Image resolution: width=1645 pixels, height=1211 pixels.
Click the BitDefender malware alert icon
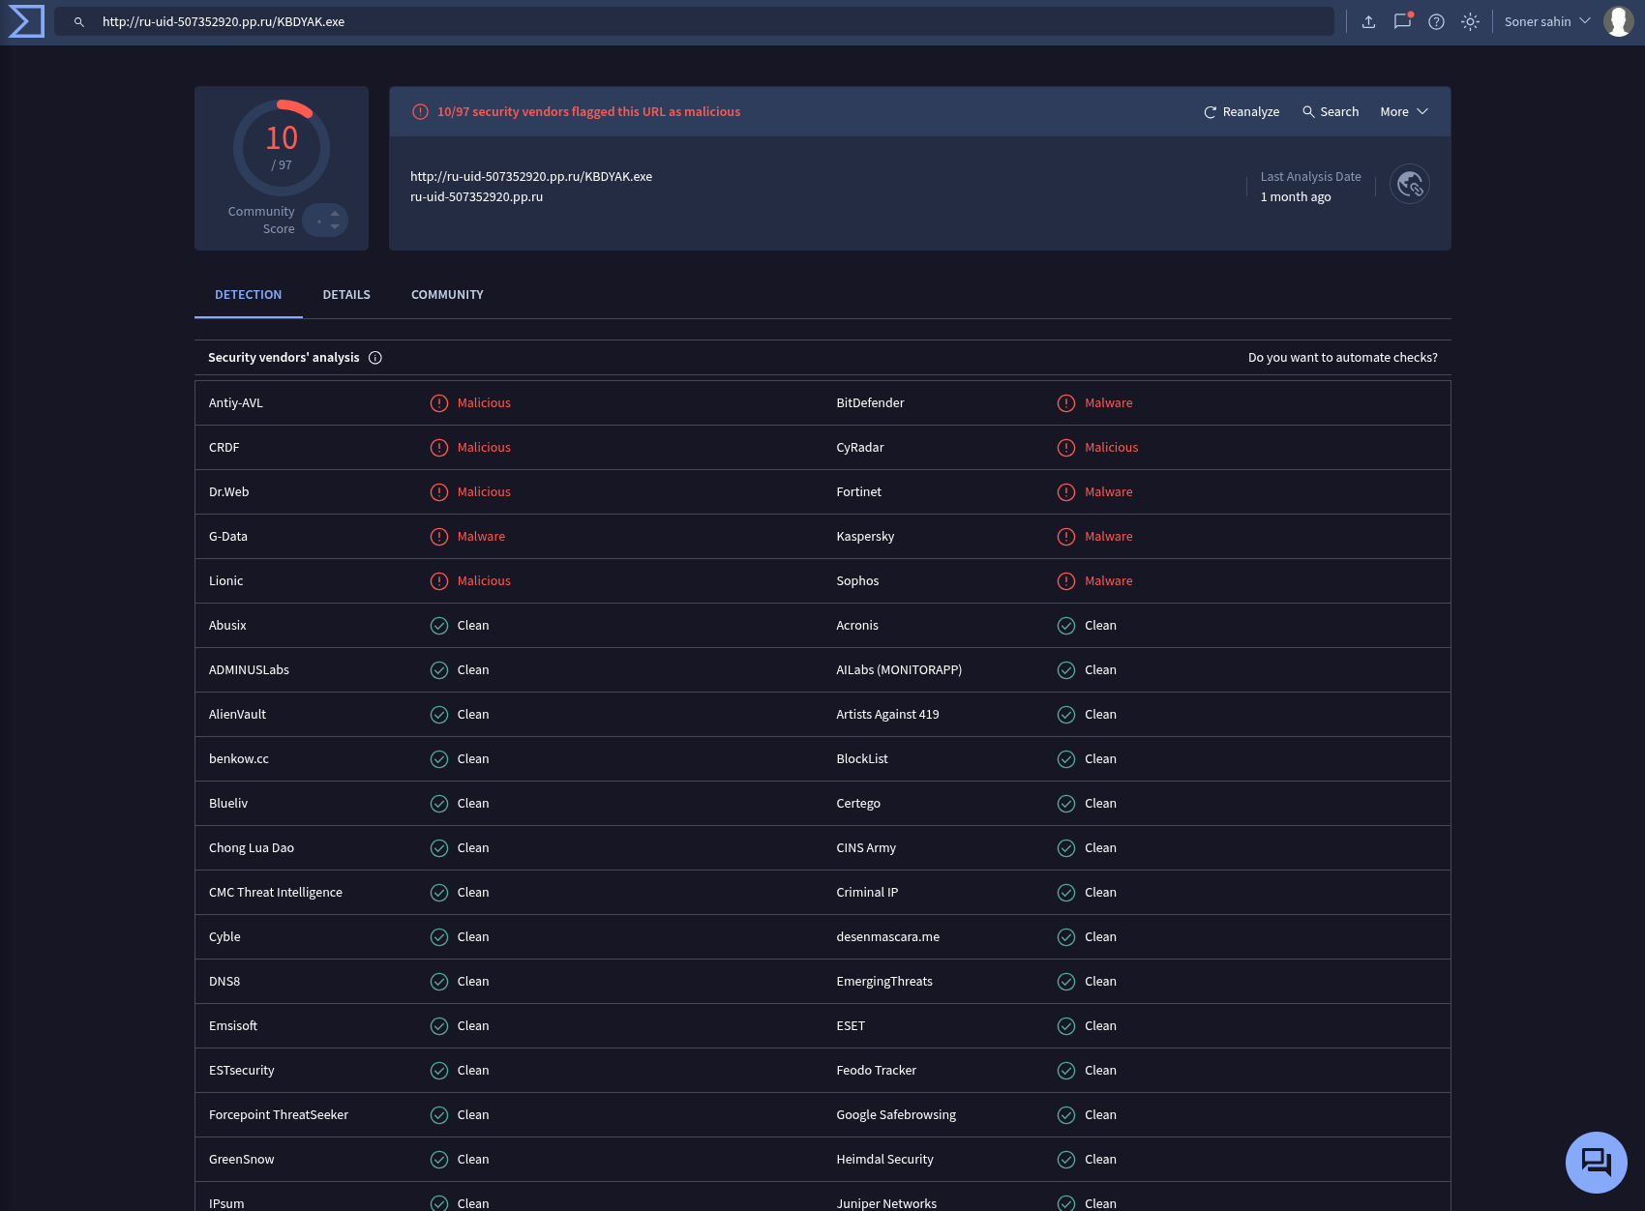(x=1066, y=402)
